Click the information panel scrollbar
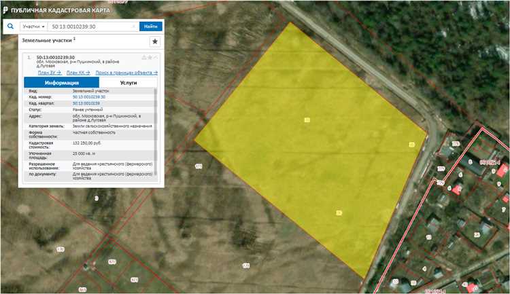The width and height of the screenshot is (510, 294). 156,132
